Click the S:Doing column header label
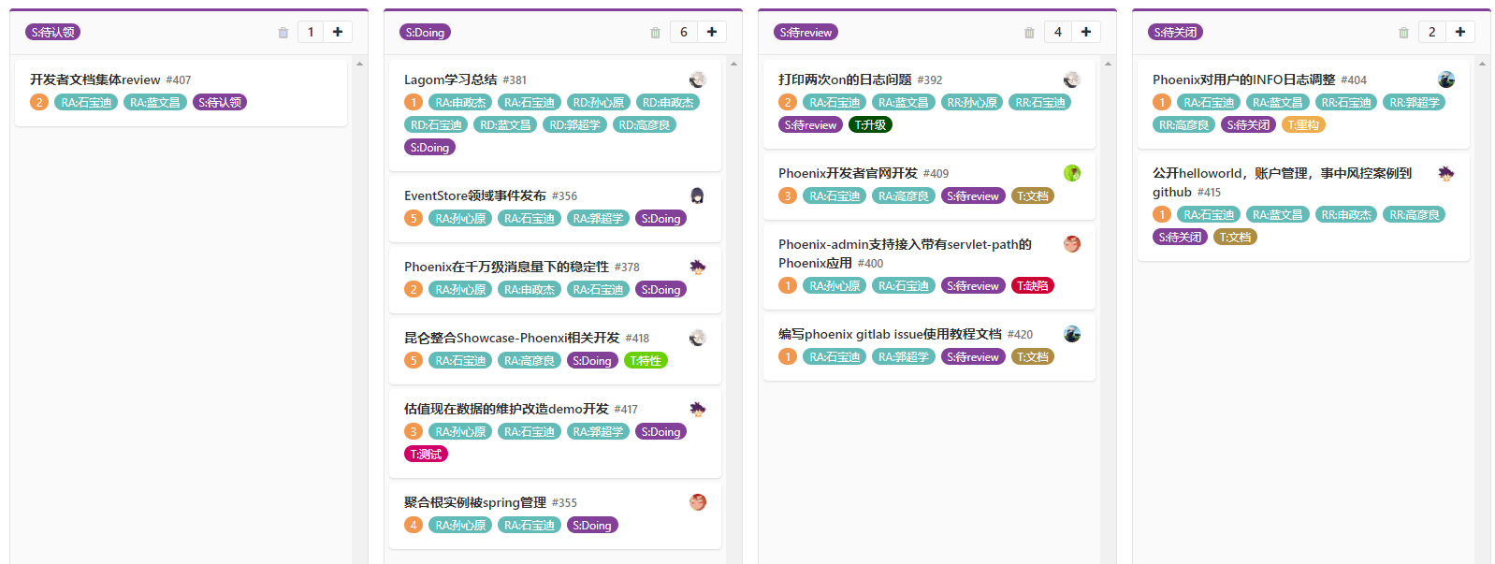 coord(425,32)
